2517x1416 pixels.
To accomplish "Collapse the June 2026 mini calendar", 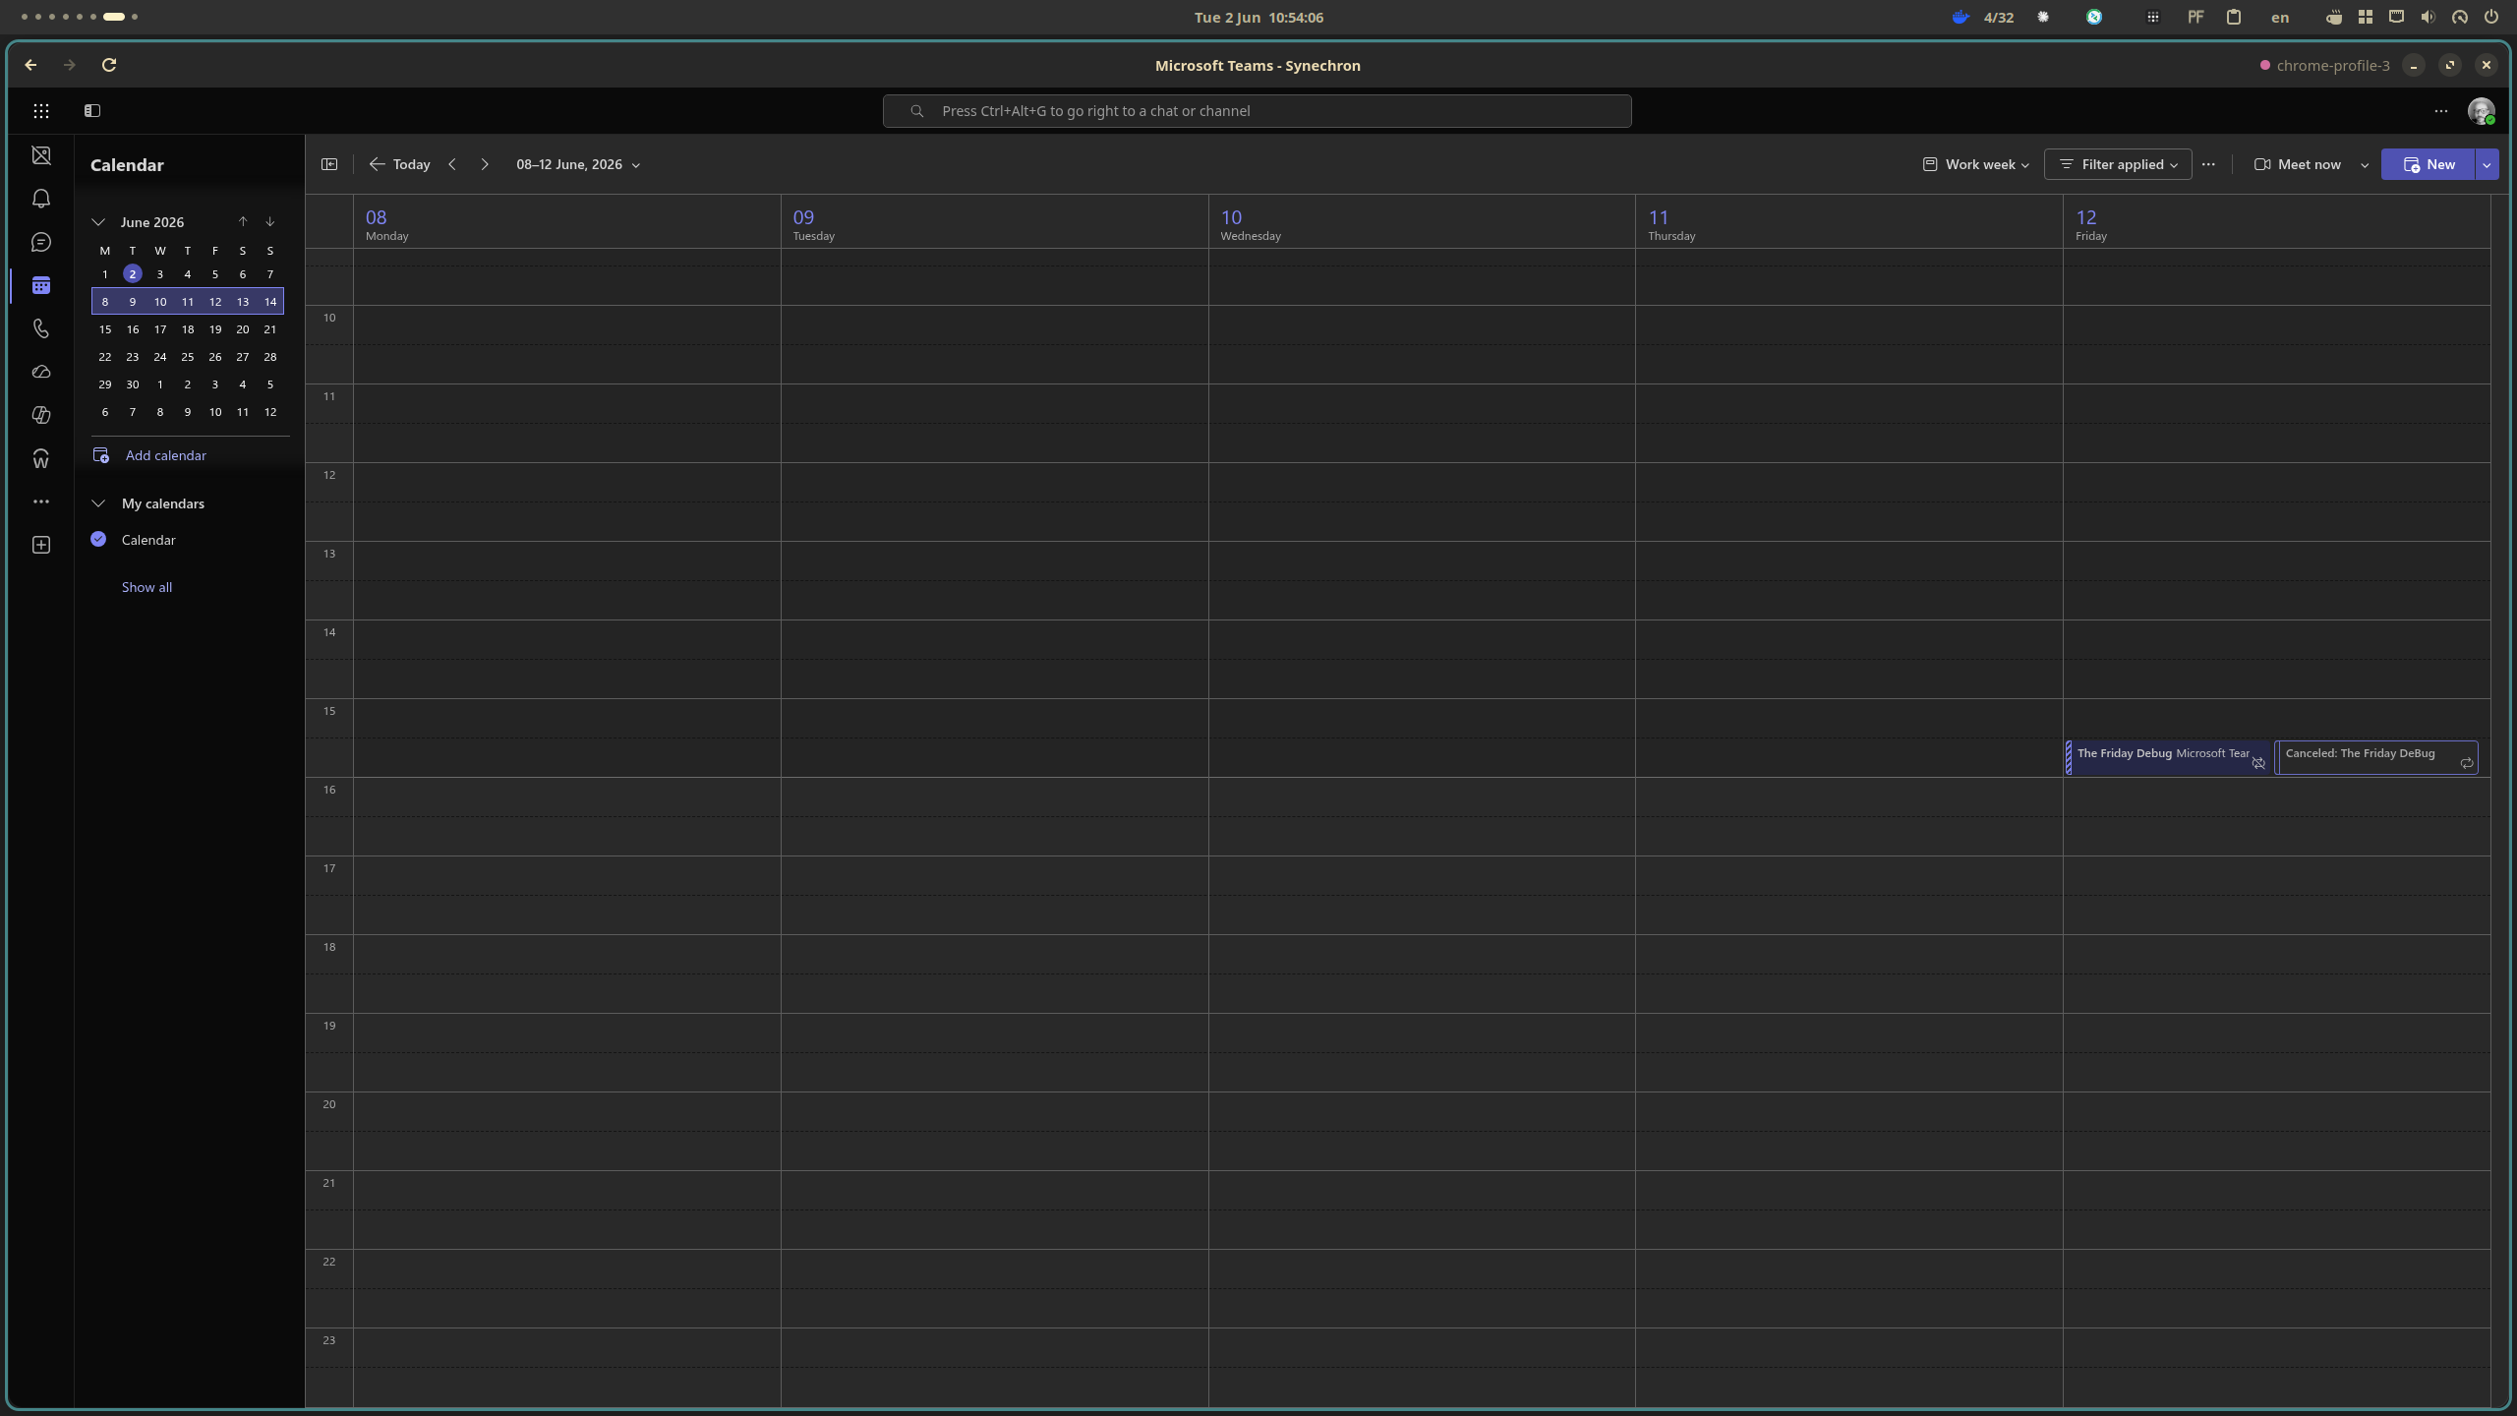I will click(x=98, y=222).
